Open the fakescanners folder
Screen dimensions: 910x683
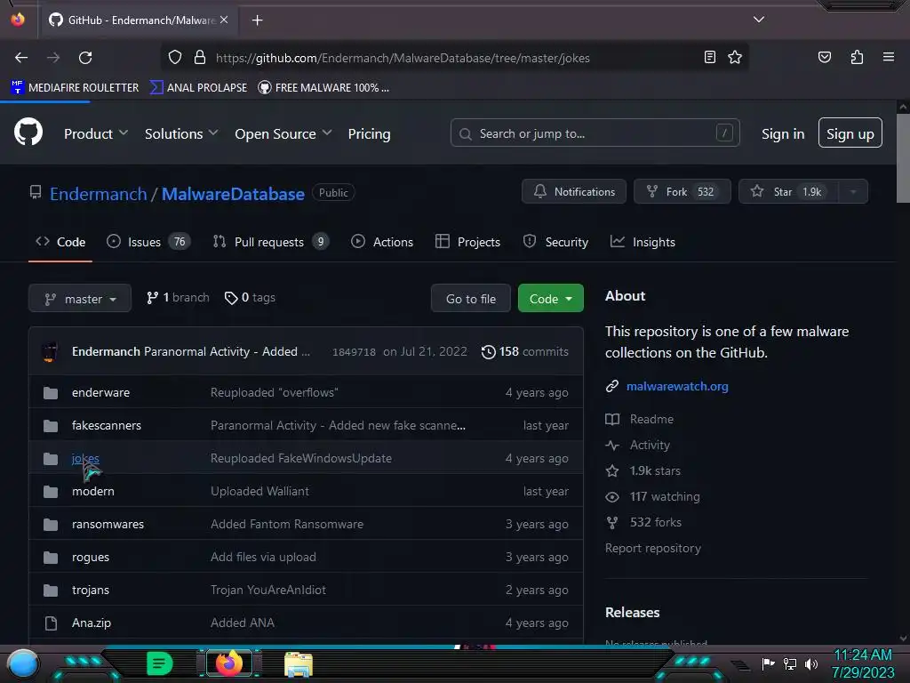pyautogui.click(x=107, y=426)
